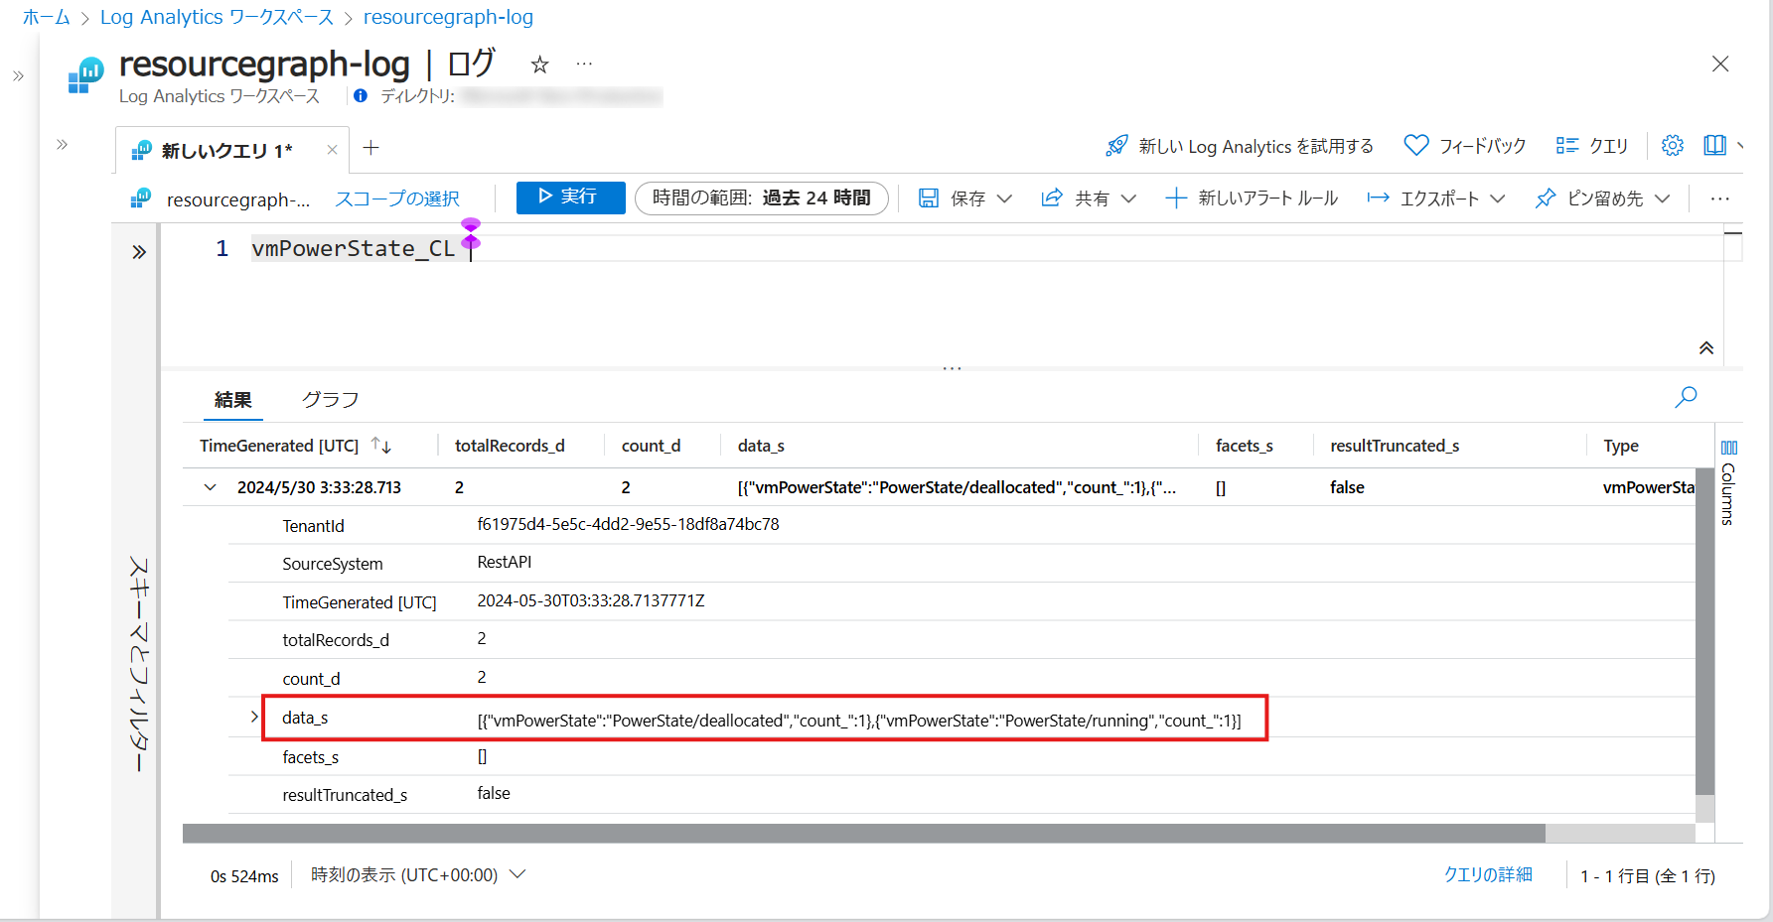Open the docs book icon
This screenshot has height=922, width=1773.
tap(1714, 145)
